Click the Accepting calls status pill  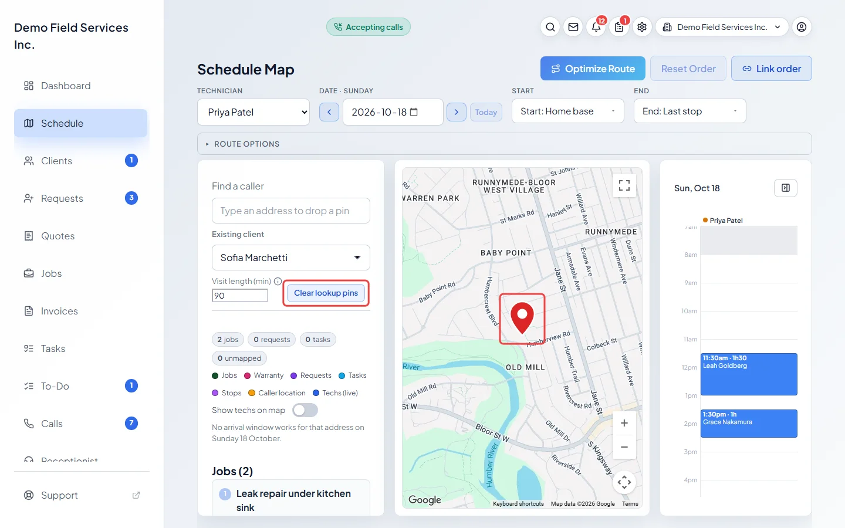tap(369, 27)
